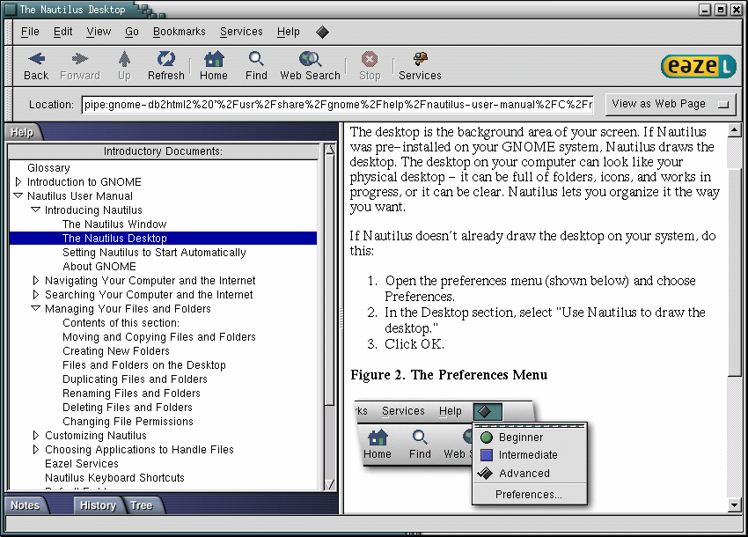Open Eazel Services topic
The image size is (748, 537).
click(x=82, y=463)
